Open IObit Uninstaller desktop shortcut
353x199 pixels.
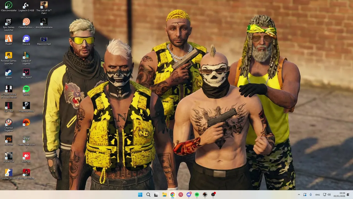(x=9, y=7)
